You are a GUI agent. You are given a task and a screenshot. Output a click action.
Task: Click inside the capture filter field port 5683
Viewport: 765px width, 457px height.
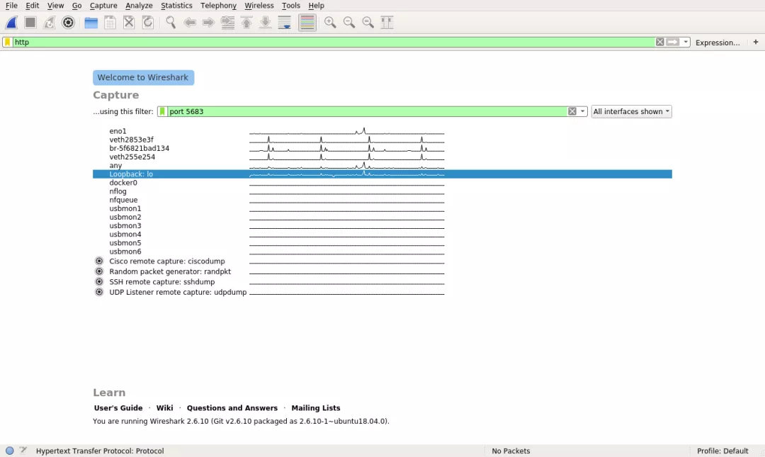(x=367, y=111)
